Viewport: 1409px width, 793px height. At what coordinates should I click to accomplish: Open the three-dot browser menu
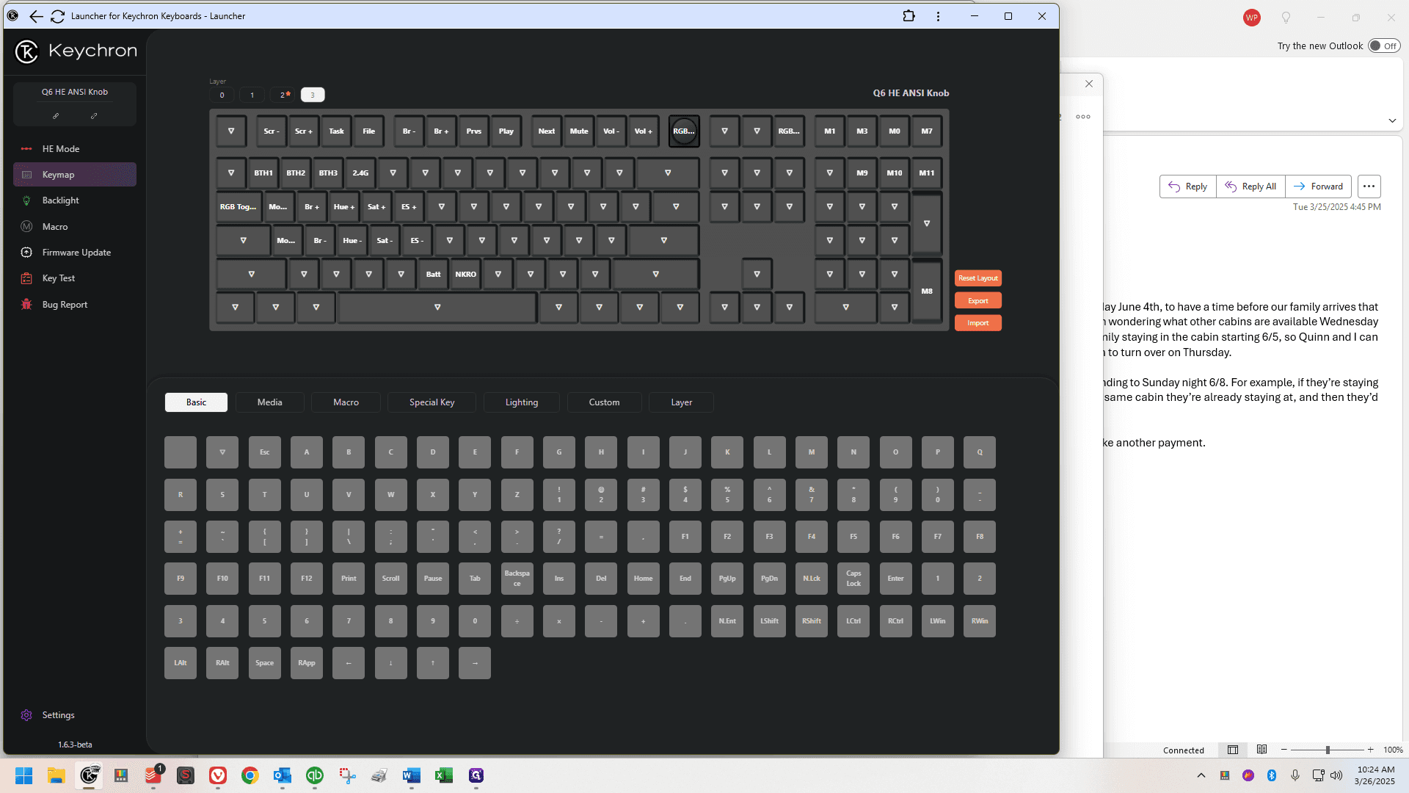point(938,16)
